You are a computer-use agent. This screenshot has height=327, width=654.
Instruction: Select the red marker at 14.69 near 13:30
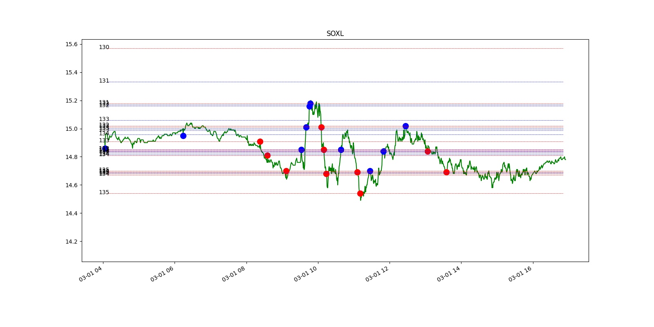[x=446, y=172]
